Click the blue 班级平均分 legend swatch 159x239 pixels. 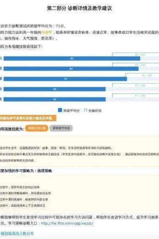[60, 110]
